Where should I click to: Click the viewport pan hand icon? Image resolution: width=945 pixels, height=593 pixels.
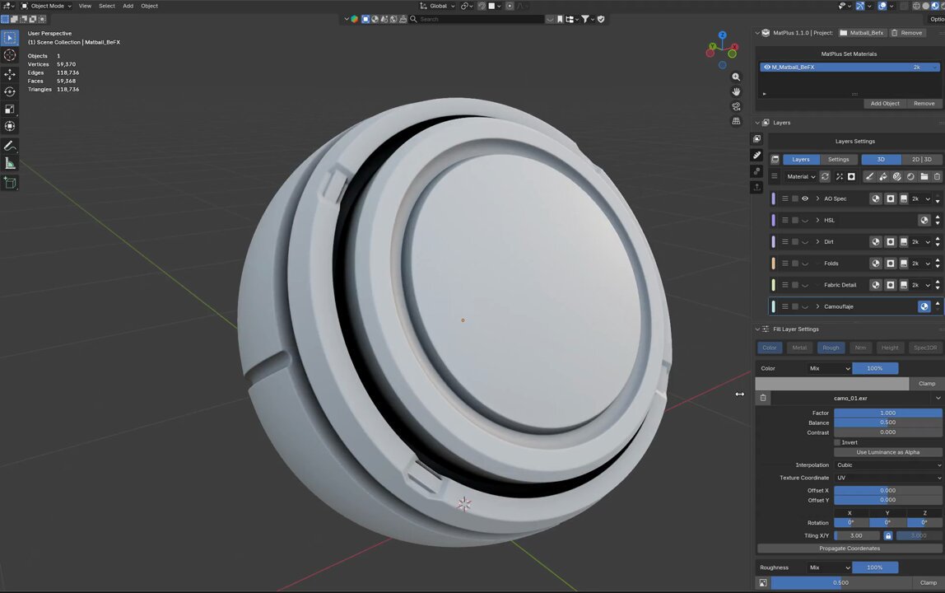pos(736,91)
